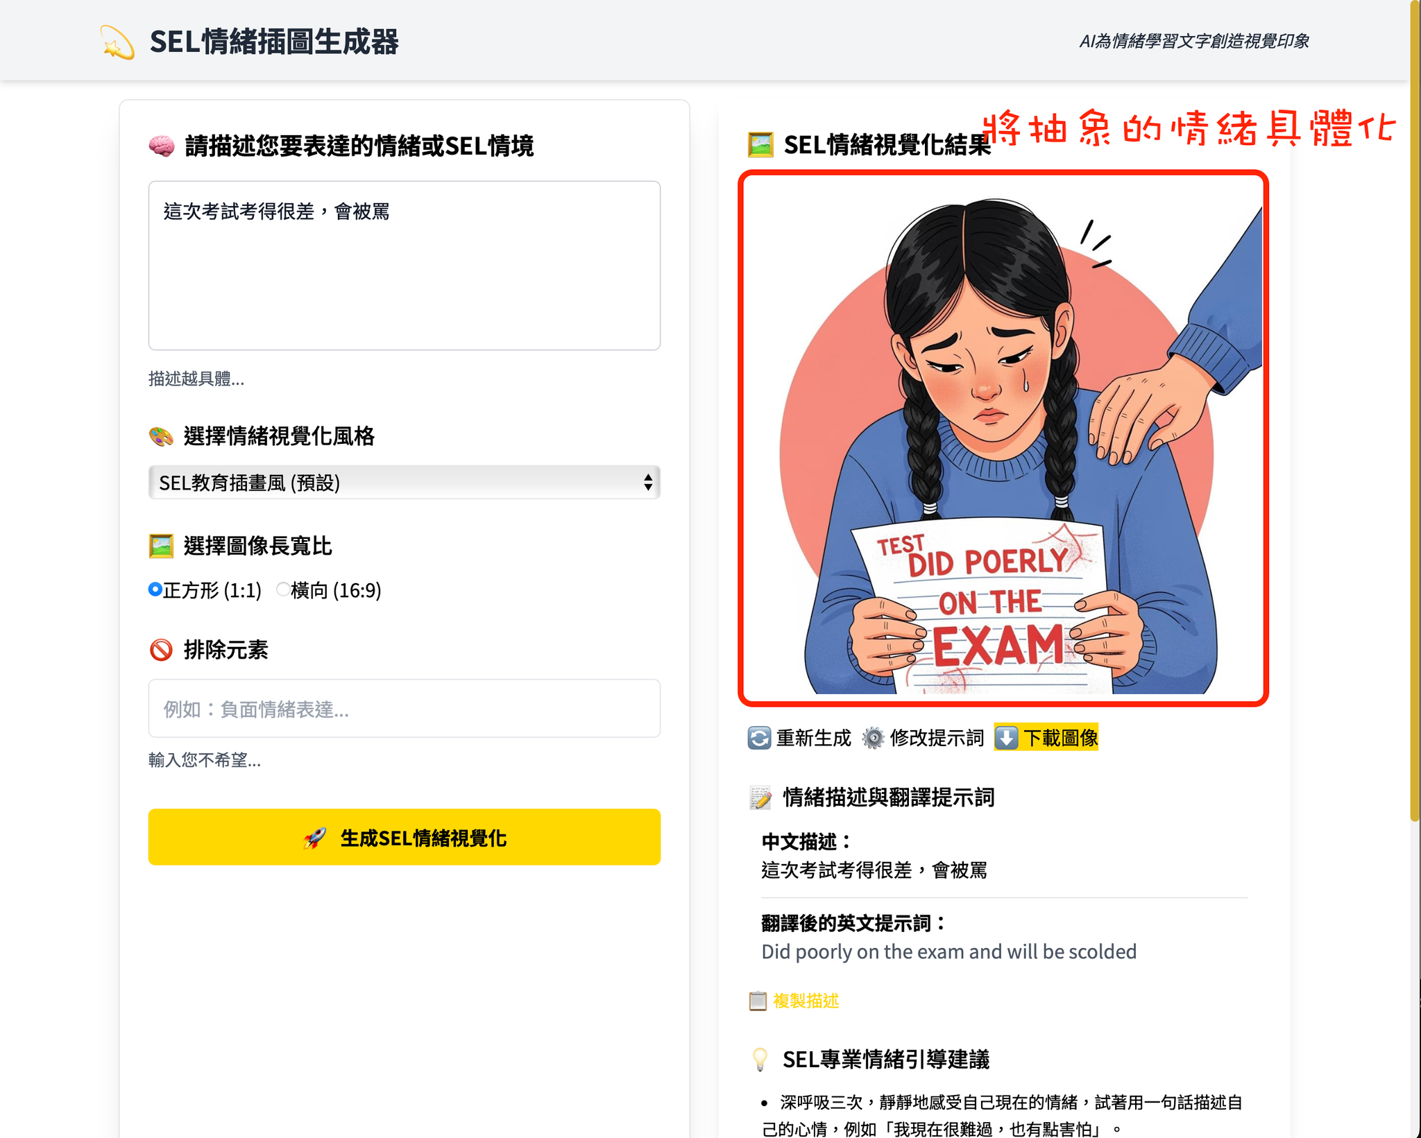
Task: Click the picture icon beside aspect ratio heading
Action: pos(161,546)
